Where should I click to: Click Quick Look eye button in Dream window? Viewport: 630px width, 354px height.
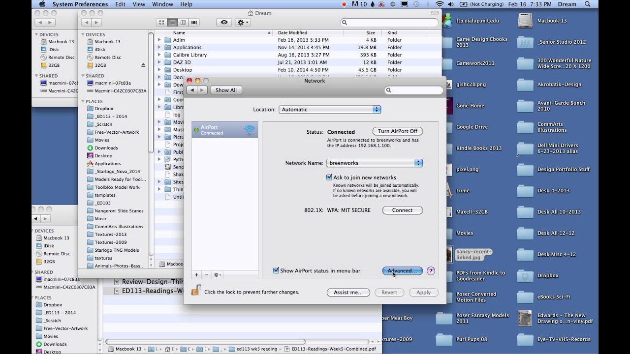point(224,22)
